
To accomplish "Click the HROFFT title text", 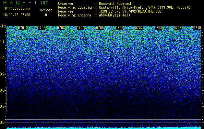I will pos(20,3).
